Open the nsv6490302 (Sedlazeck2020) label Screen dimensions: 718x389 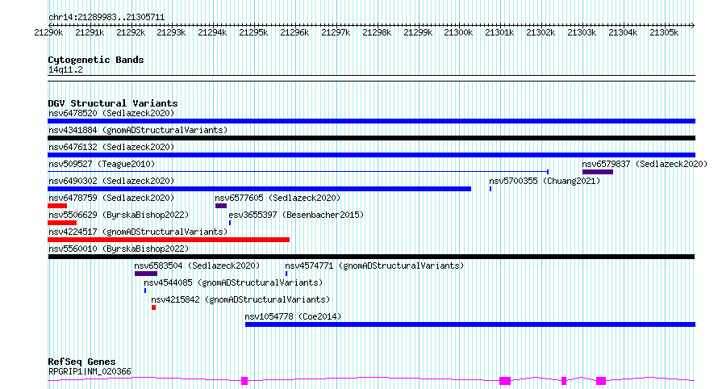(111, 181)
